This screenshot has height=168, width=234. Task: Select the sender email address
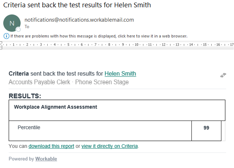coord(79,20)
